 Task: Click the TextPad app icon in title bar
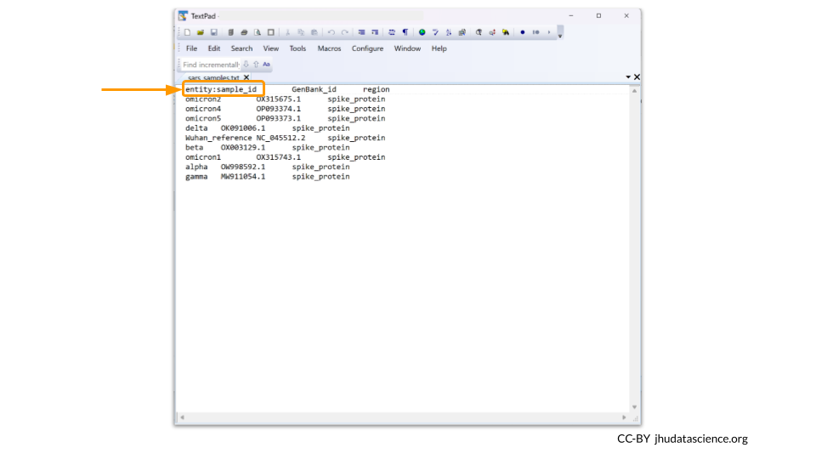pos(183,15)
